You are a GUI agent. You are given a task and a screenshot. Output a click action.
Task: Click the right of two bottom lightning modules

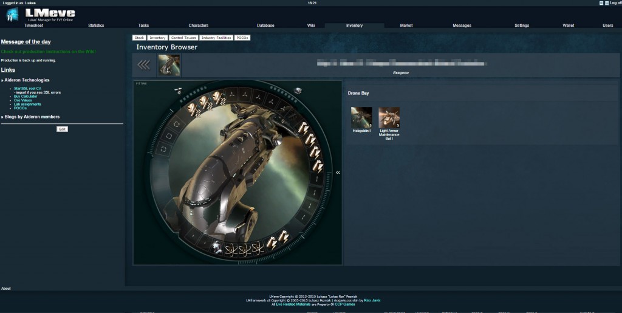[x=284, y=237]
